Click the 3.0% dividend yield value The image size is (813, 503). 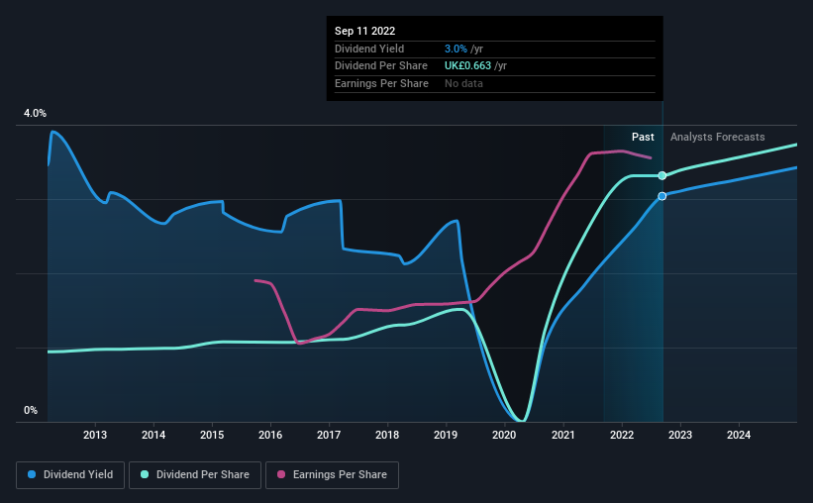[x=456, y=49]
